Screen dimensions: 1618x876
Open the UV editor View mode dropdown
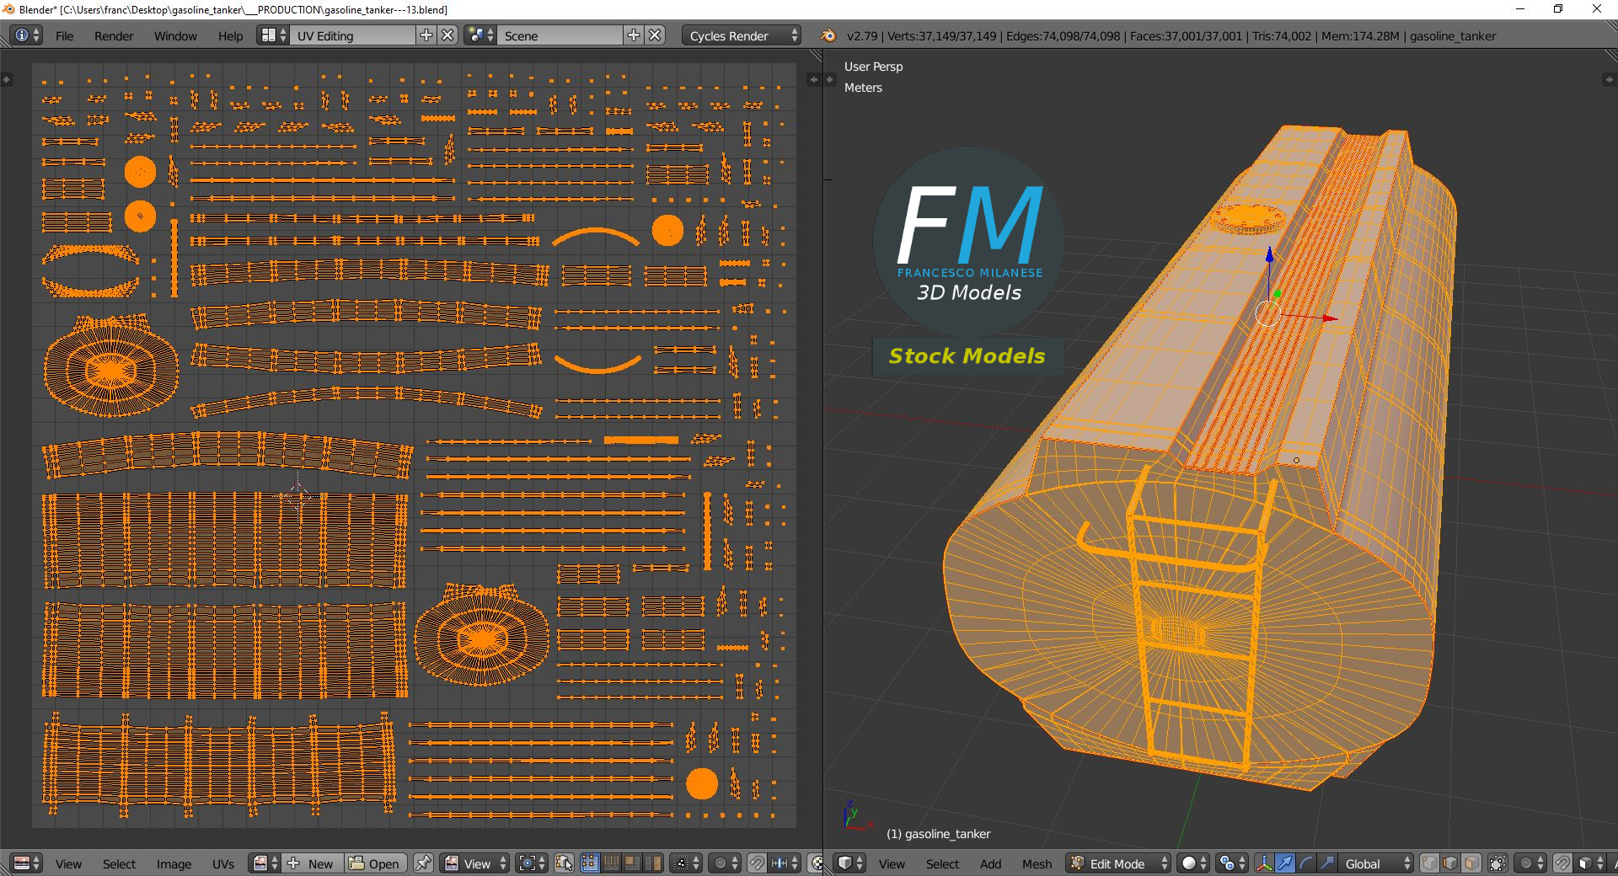tap(475, 863)
